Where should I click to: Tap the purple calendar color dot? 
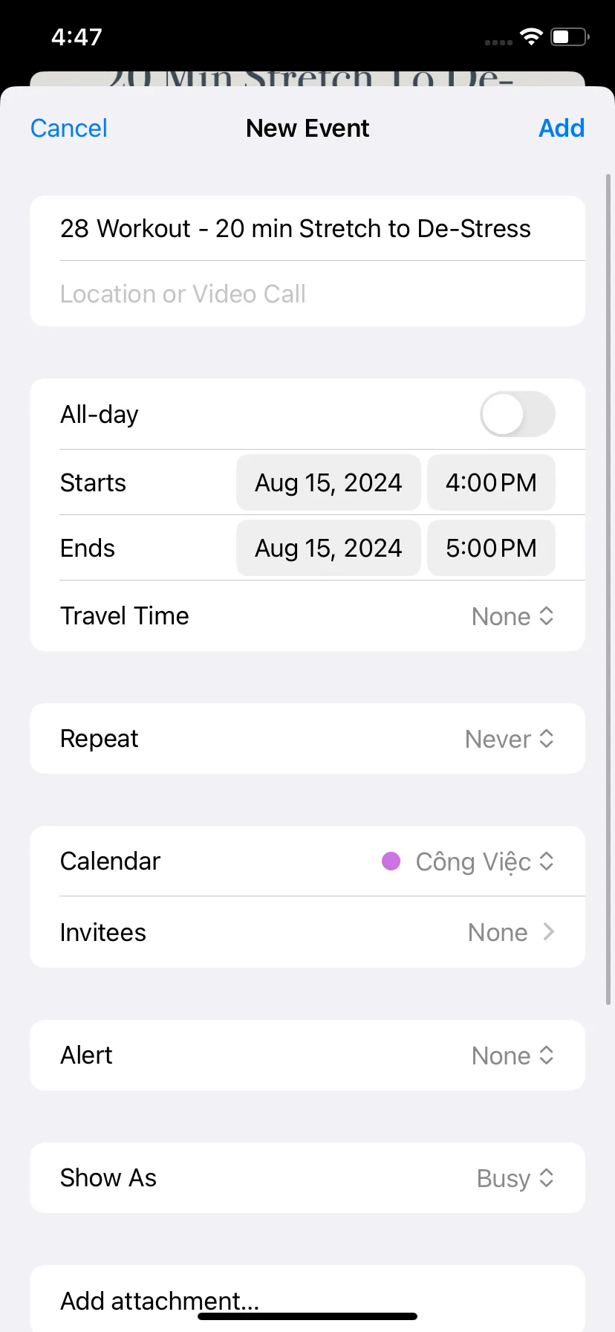pos(391,861)
